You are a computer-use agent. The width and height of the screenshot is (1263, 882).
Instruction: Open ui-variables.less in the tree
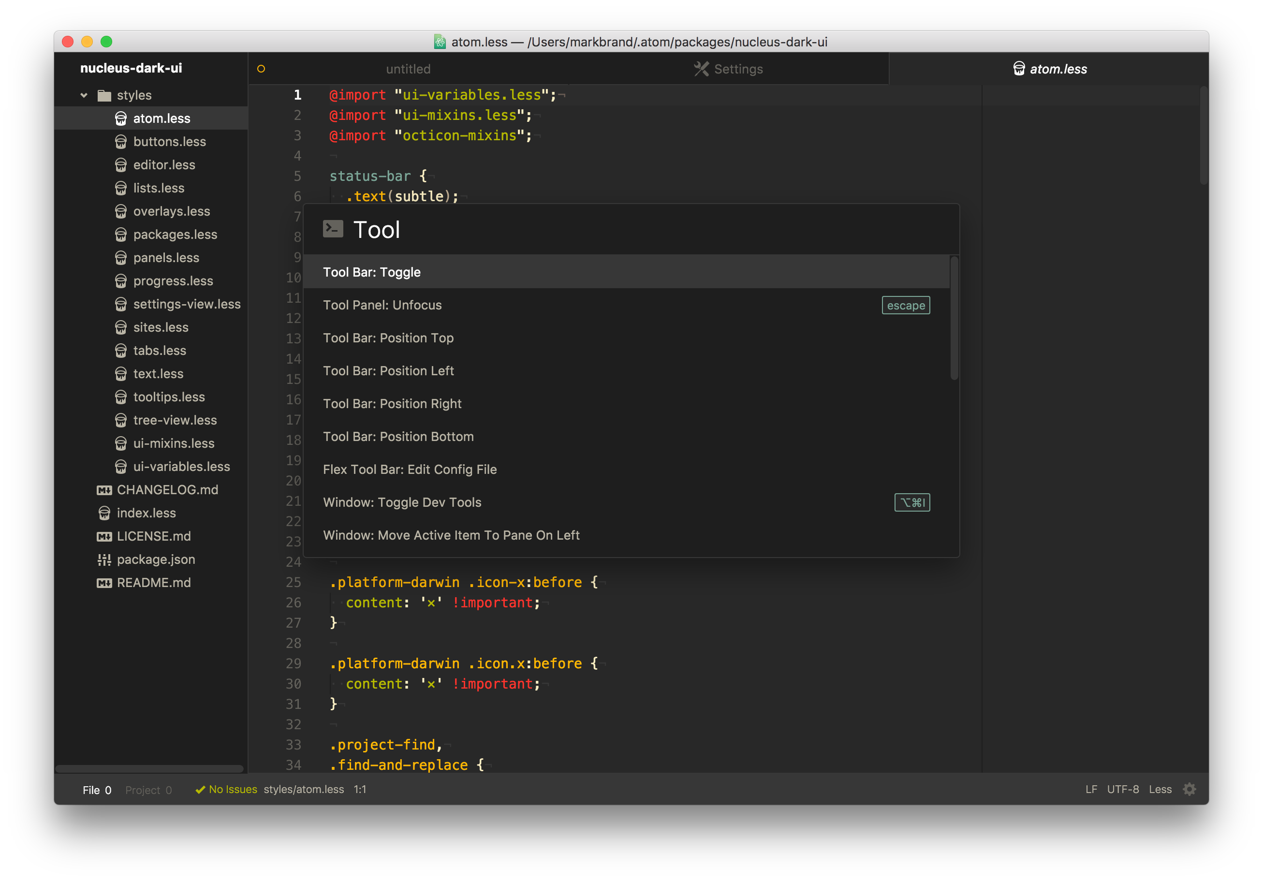click(x=151, y=467)
